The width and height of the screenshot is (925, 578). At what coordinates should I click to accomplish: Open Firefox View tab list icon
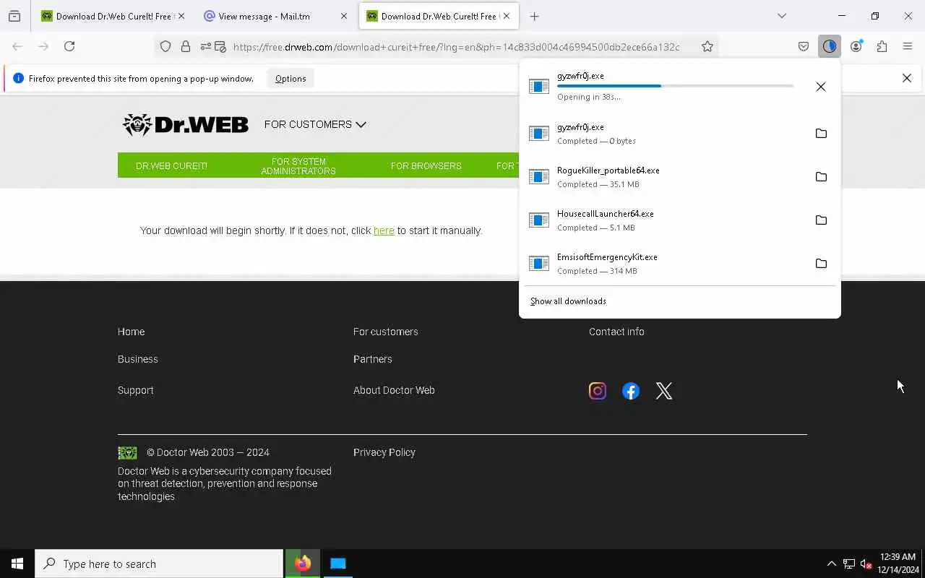(14, 16)
